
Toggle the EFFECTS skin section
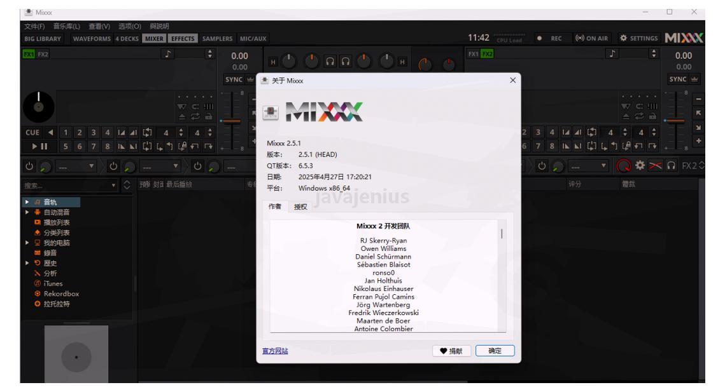[x=183, y=38]
